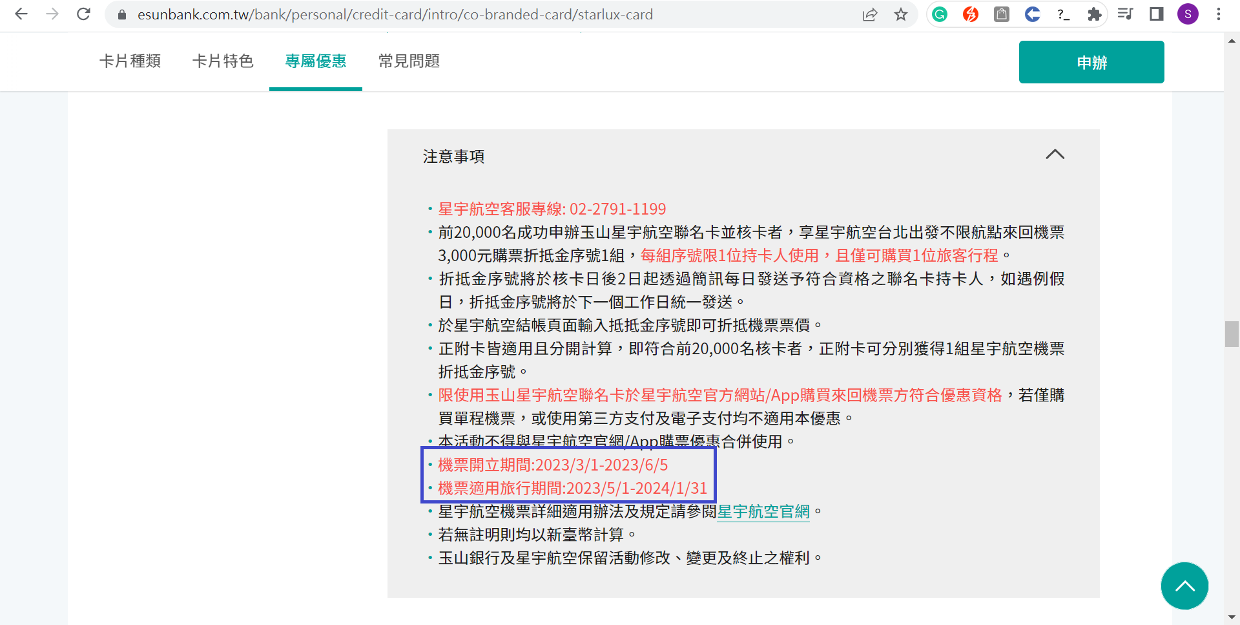Bookmark this page with star
The width and height of the screenshot is (1240, 625).
click(x=901, y=14)
